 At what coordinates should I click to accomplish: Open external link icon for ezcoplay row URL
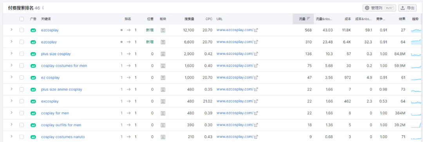coord(256,42)
